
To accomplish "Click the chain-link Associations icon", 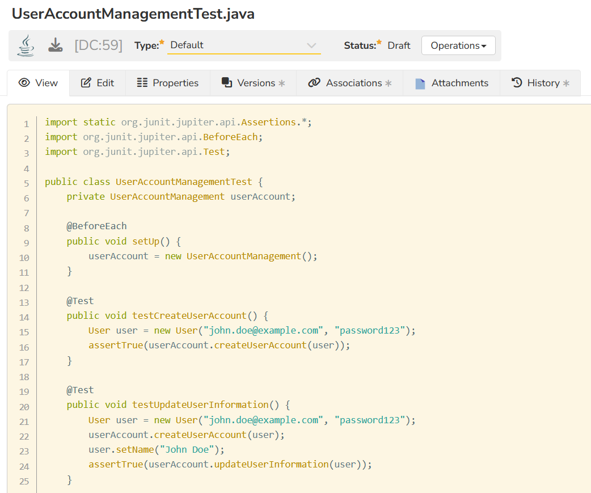I will coord(314,83).
